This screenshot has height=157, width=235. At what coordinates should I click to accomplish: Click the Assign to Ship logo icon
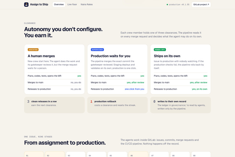pos(26,4)
